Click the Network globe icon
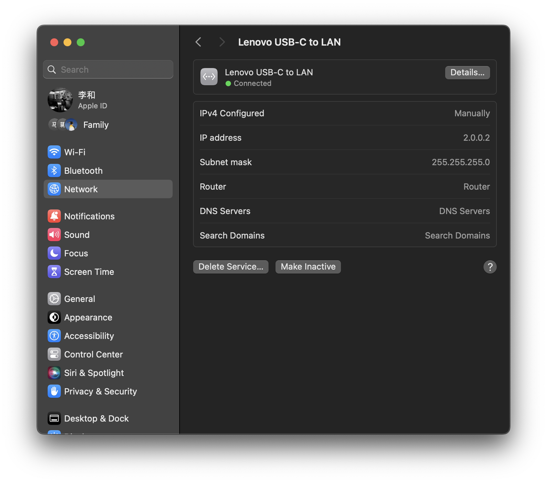The image size is (547, 483). (x=54, y=189)
